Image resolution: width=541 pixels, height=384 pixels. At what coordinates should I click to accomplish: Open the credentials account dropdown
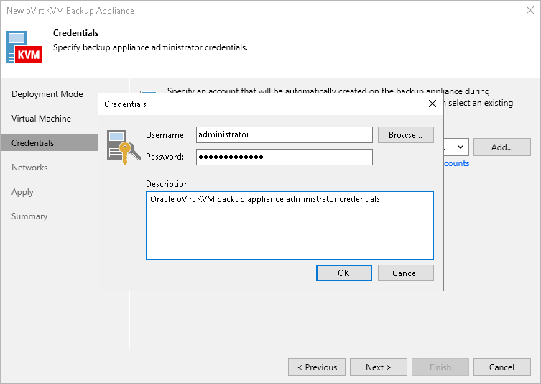pyautogui.click(x=460, y=147)
